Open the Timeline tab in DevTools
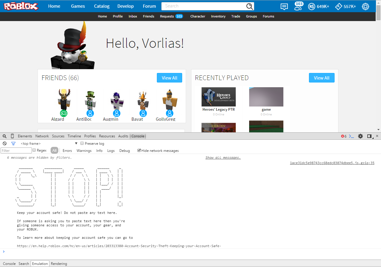 click(74, 136)
